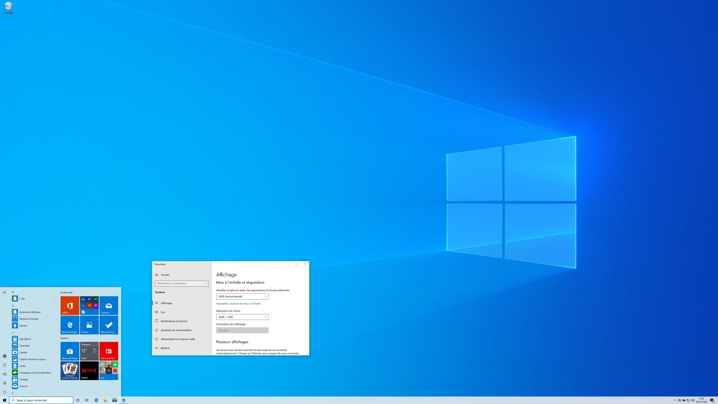This screenshot has width=718, height=404.
Task: Open Paramètres avancés de mise à l'échelle link
Action: click(x=238, y=304)
